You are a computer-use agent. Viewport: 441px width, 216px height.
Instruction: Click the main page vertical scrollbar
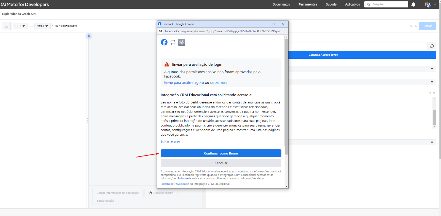click(440, 81)
